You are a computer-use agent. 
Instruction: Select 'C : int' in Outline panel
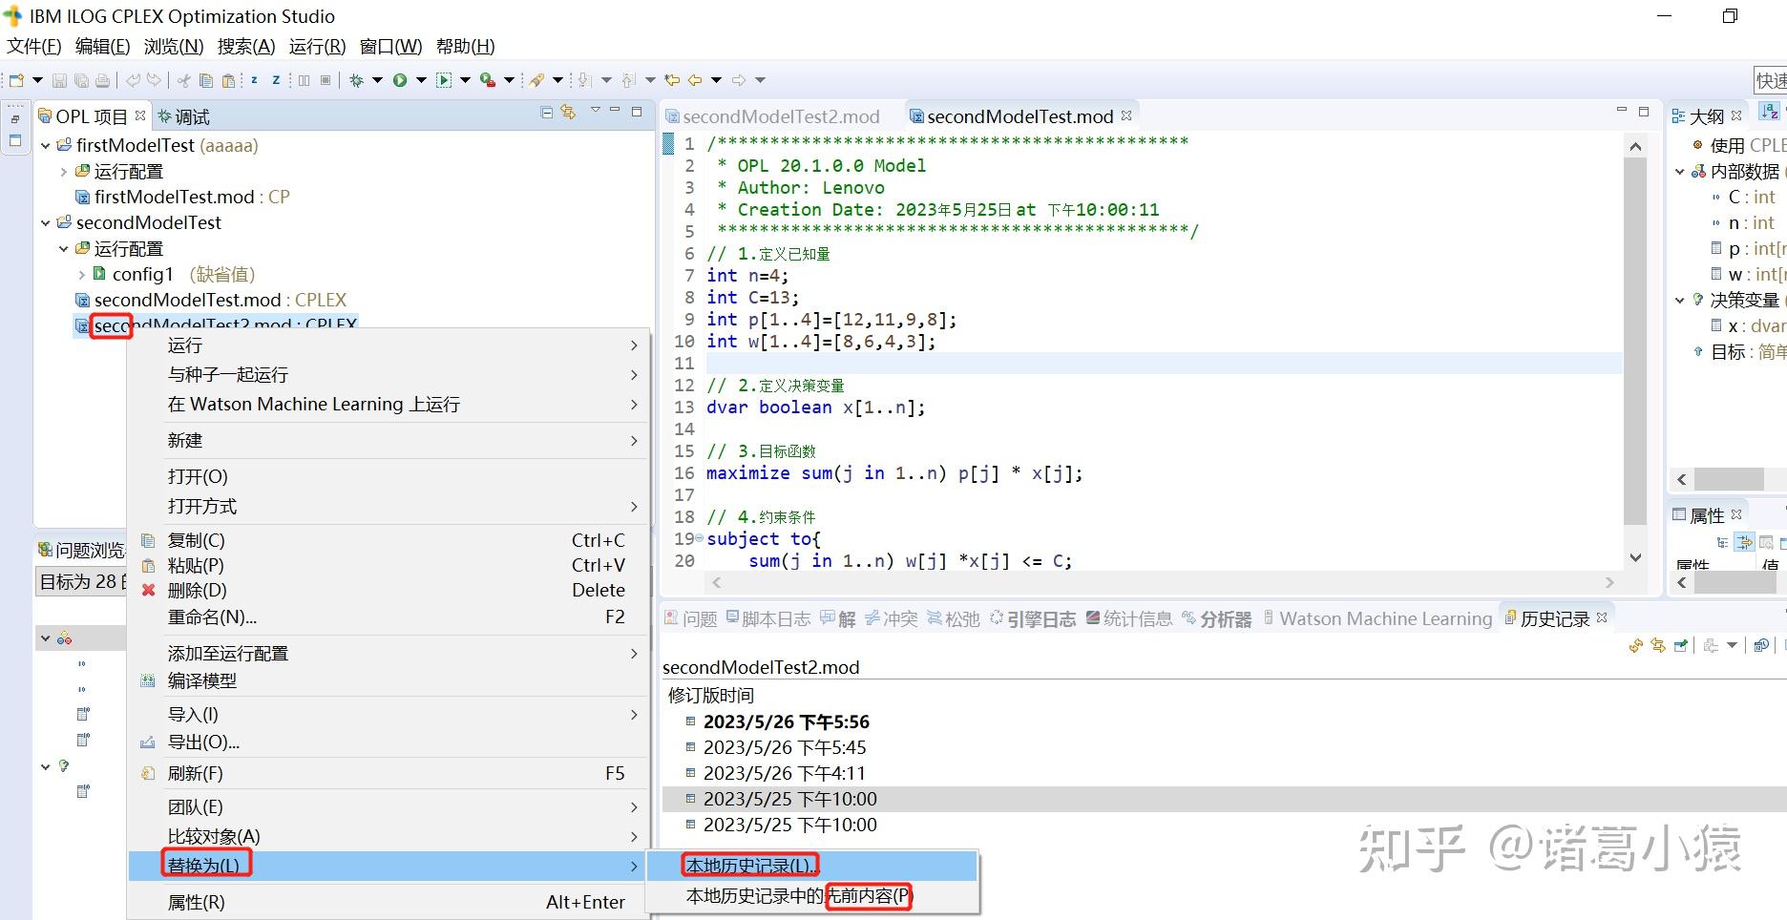(1751, 197)
